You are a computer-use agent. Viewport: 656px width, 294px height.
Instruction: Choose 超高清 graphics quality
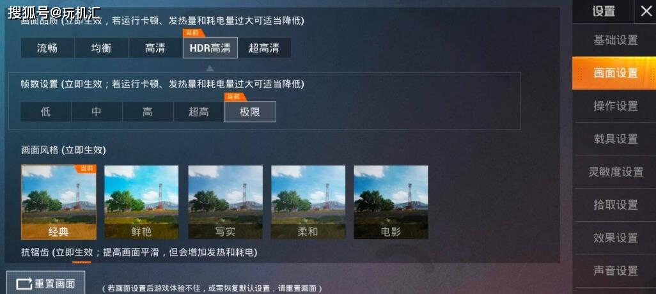tap(265, 48)
